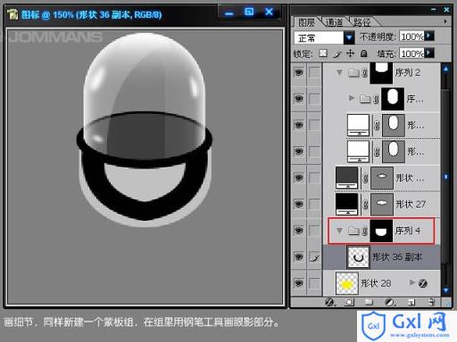Screen dimensions: 457x342
Task: Hide the 序列 2 group with its eye
Action: click(299, 72)
